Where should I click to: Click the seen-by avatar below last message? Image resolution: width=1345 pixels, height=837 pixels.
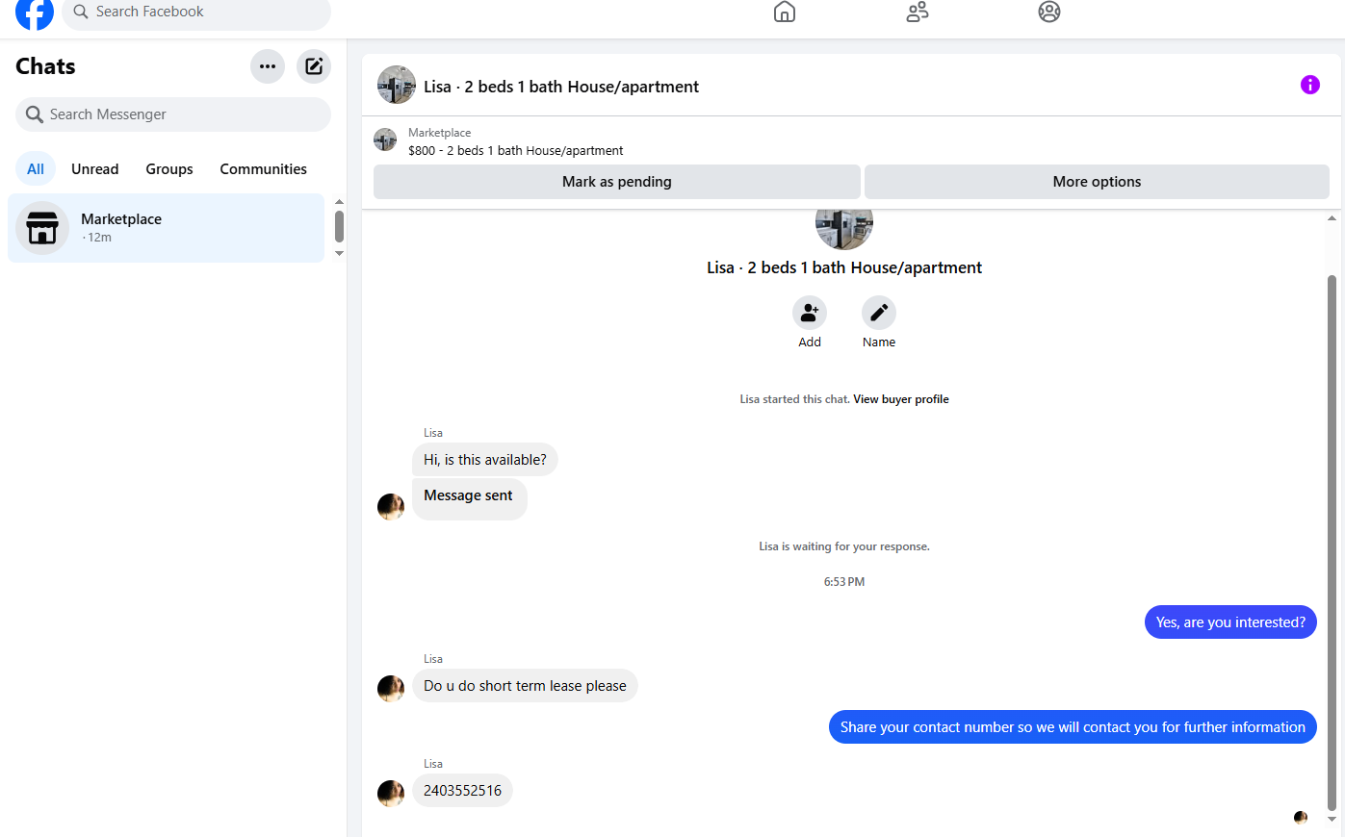click(1301, 818)
